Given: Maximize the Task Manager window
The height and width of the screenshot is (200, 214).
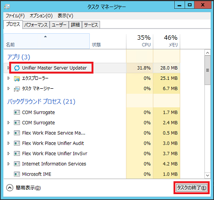Looking at the screenshot, I should tap(190, 5).
